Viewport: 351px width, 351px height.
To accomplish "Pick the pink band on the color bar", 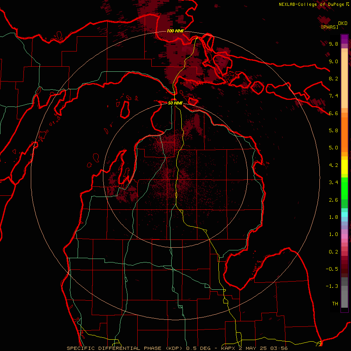I will (x=344, y=236).
